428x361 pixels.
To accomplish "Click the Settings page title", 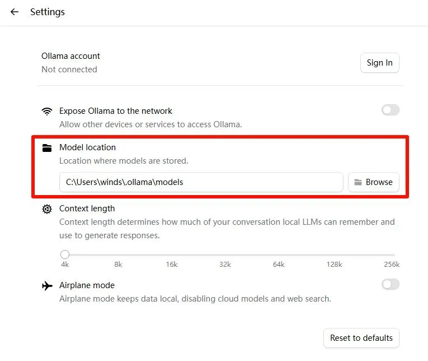I will pyautogui.click(x=48, y=12).
